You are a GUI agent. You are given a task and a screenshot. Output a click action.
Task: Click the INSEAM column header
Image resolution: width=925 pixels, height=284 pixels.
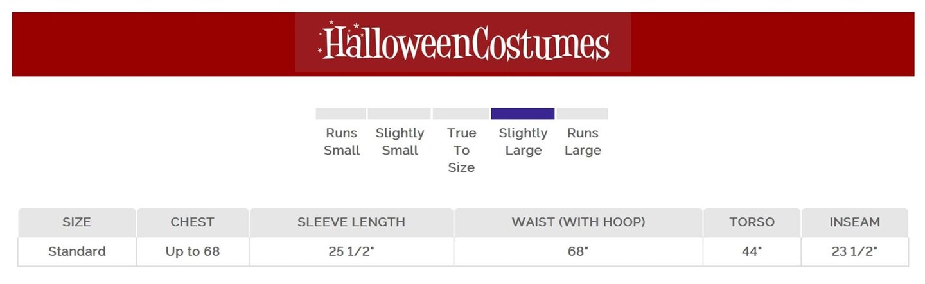(854, 222)
